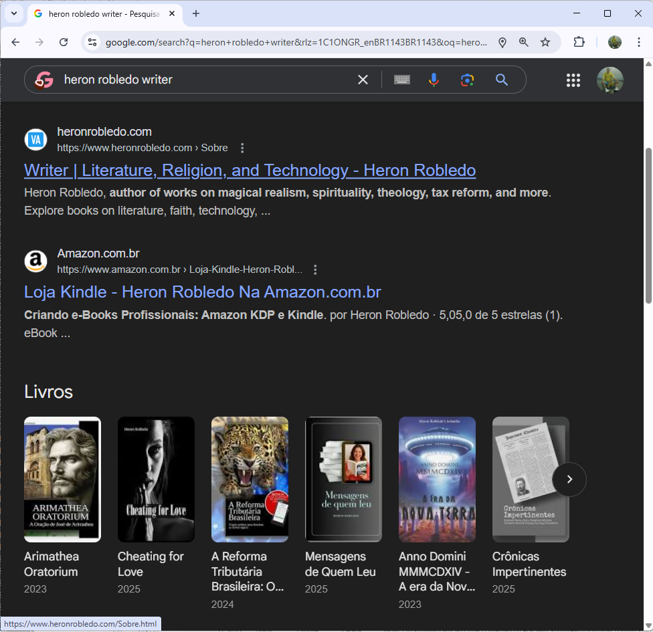Screen dimensions: 653x632
Task: Open the Anno Domini MMMCDXIV book cover
Action: coord(438,480)
